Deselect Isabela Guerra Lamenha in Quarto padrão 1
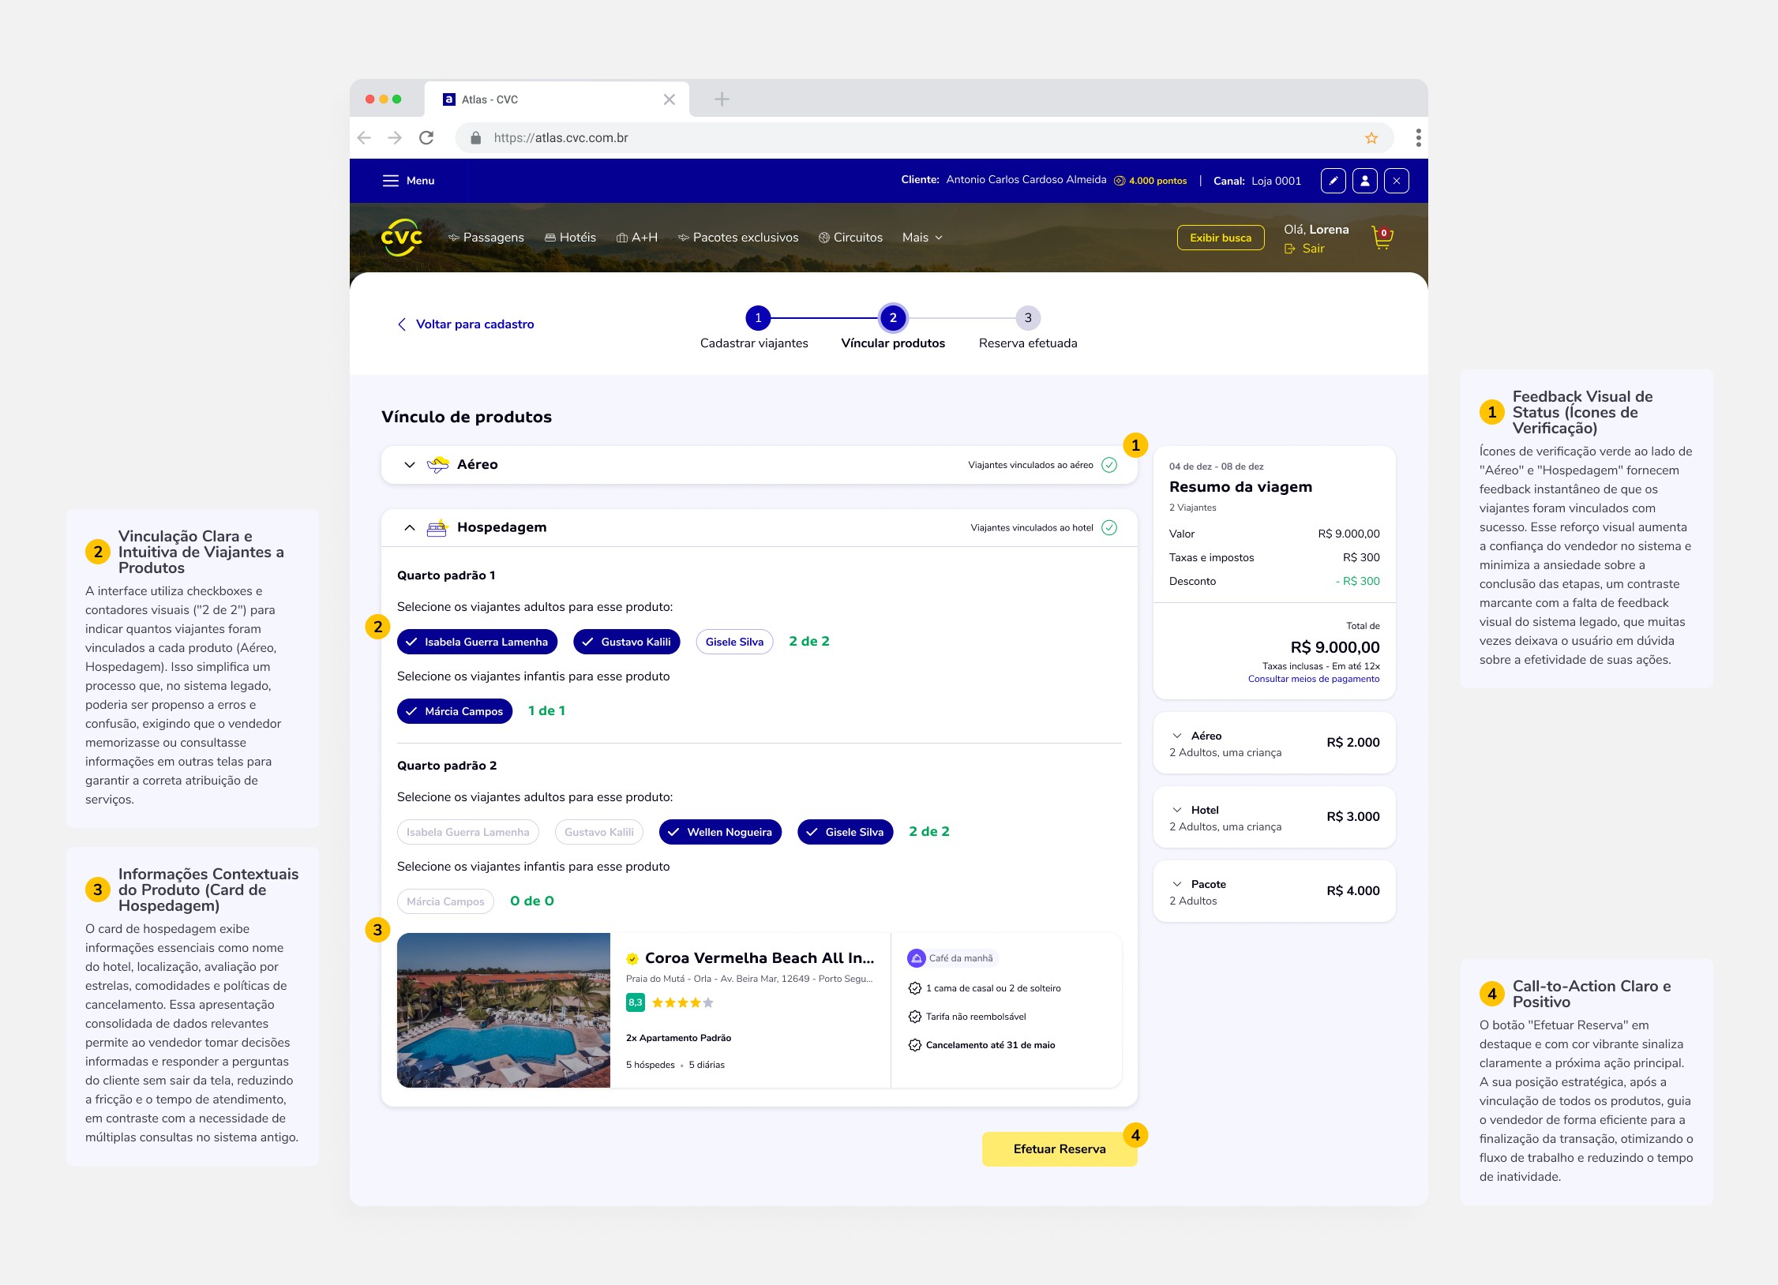The height and width of the screenshot is (1285, 1778). point(478,642)
